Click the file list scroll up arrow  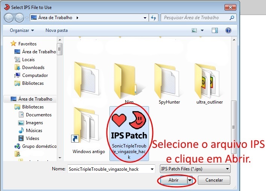coord(234,40)
